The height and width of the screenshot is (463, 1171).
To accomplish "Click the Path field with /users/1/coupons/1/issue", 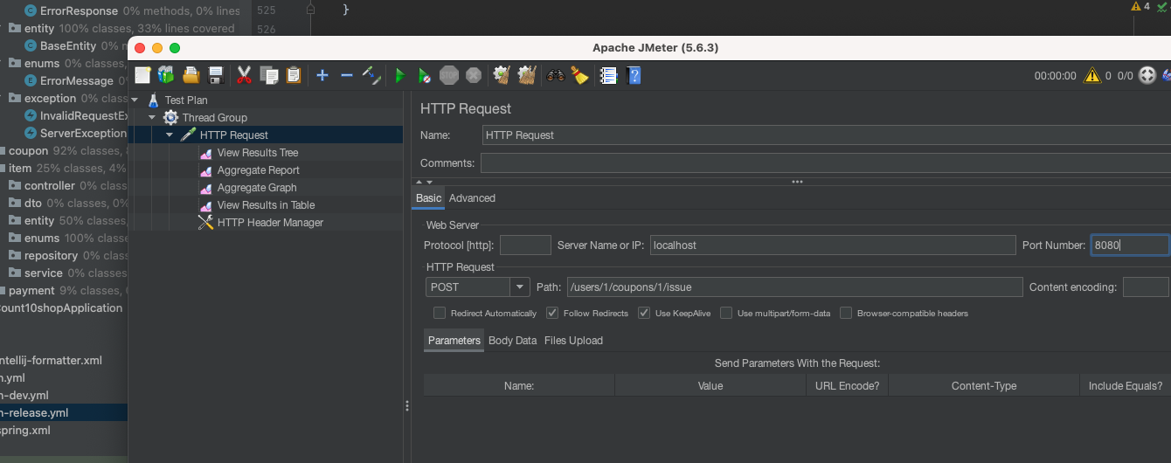I will pyautogui.click(x=794, y=287).
